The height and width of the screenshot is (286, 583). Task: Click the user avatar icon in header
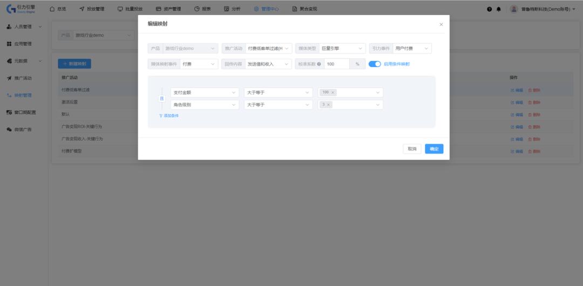click(513, 9)
